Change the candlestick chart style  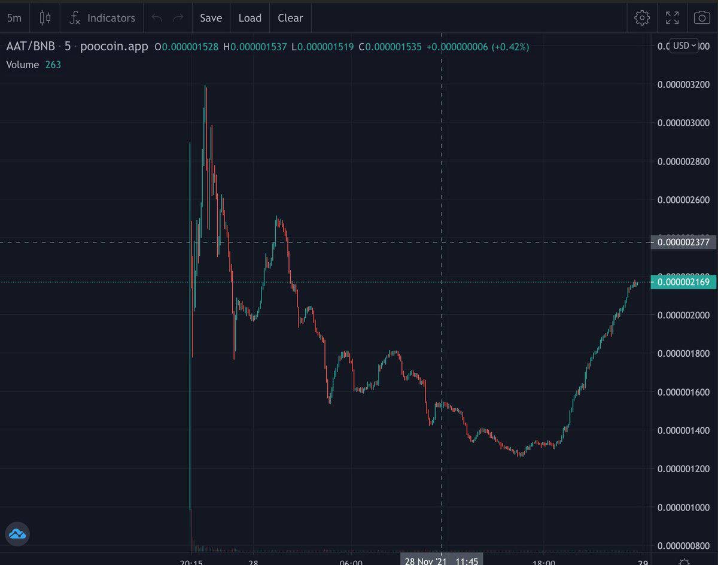[x=45, y=18]
